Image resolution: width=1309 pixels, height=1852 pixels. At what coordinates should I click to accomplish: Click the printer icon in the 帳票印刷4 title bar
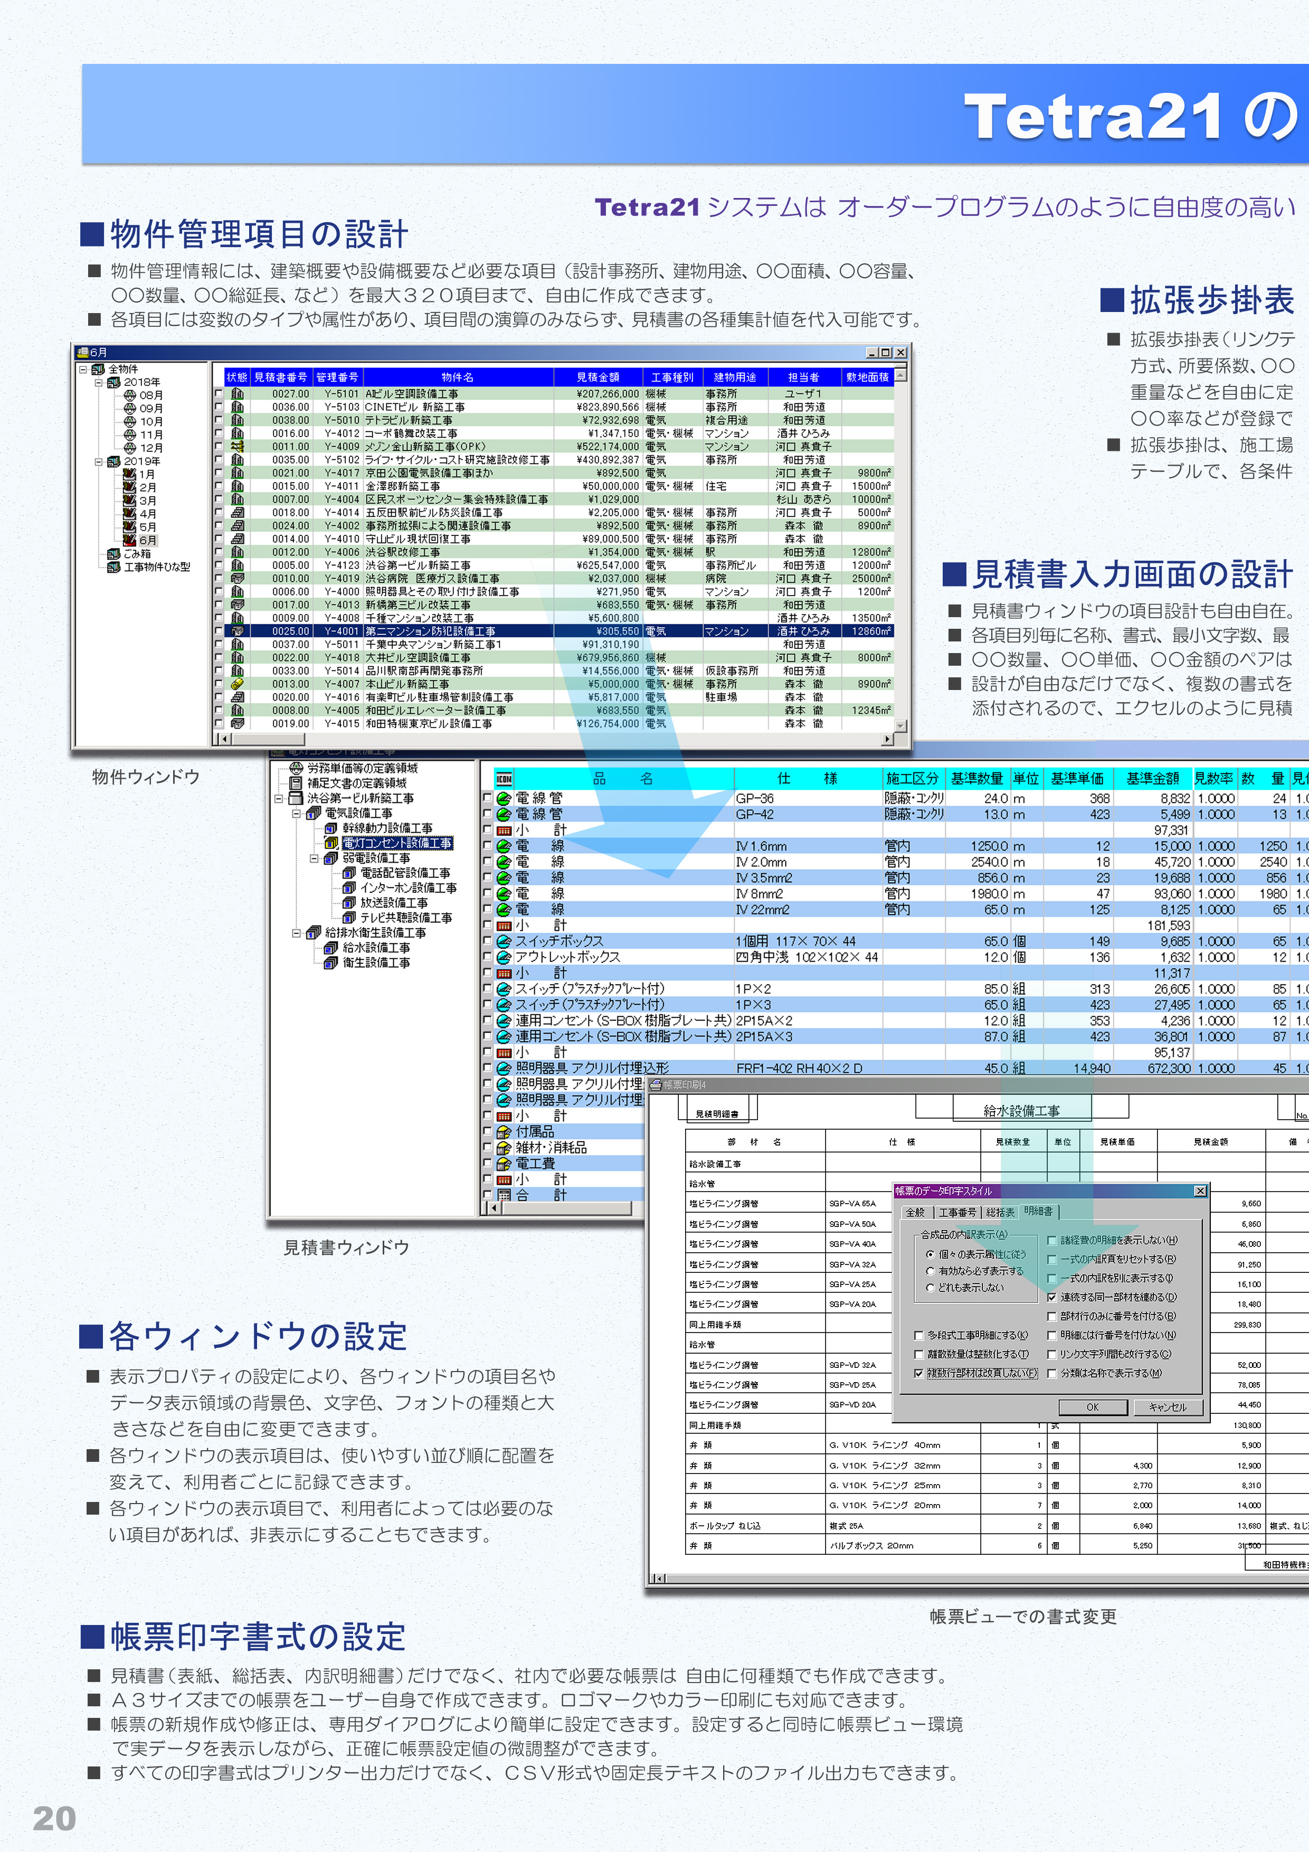tap(656, 1085)
